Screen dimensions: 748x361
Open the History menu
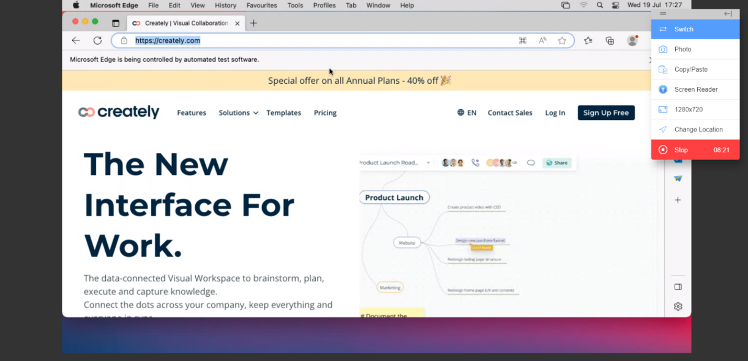tap(226, 5)
